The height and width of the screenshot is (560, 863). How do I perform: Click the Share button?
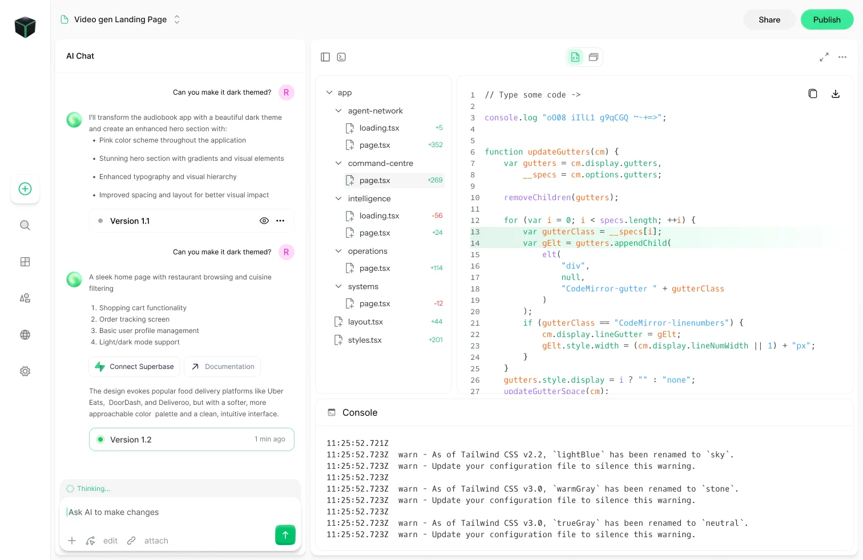(769, 19)
